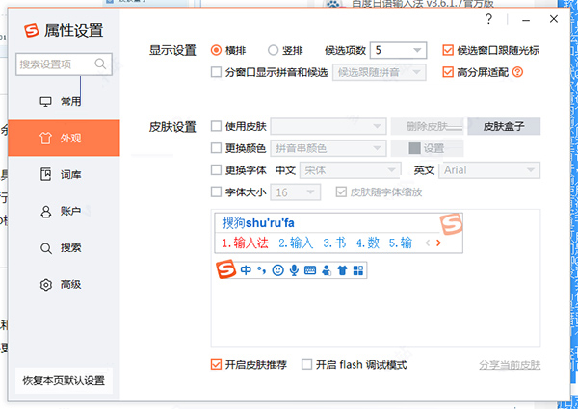Click the person icon beside 账户
This screenshot has width=578, height=409.
pos(45,212)
